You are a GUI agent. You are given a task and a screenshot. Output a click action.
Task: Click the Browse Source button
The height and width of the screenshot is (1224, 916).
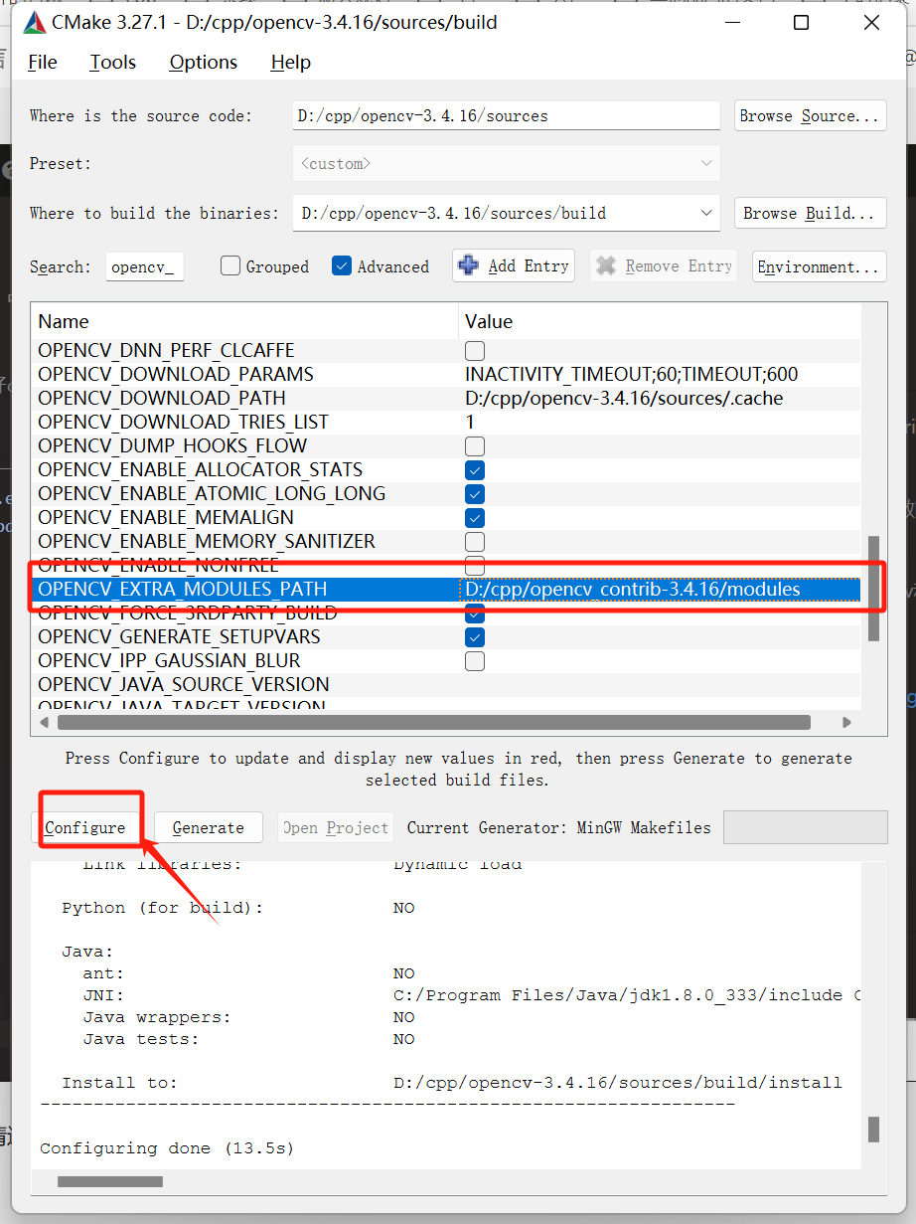(x=810, y=115)
